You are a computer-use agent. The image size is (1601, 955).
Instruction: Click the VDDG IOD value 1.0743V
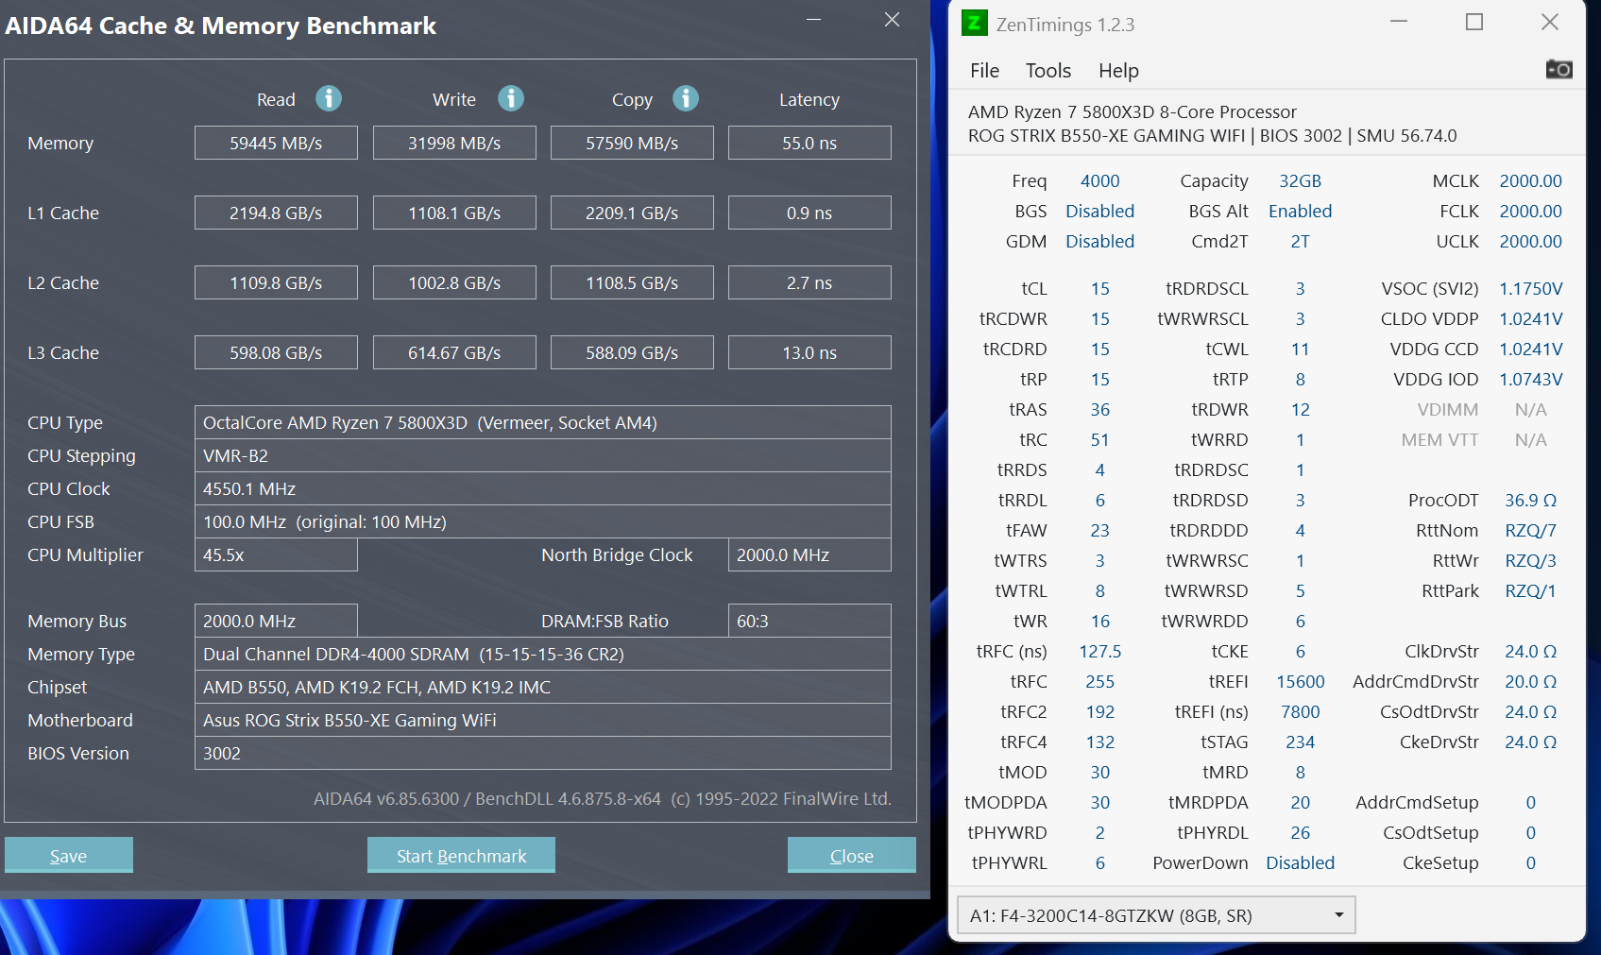(1530, 379)
